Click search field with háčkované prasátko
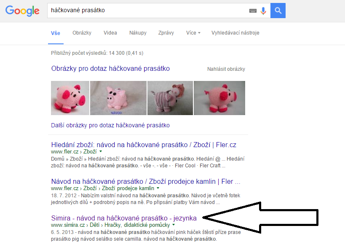 pyautogui.click(x=147, y=11)
